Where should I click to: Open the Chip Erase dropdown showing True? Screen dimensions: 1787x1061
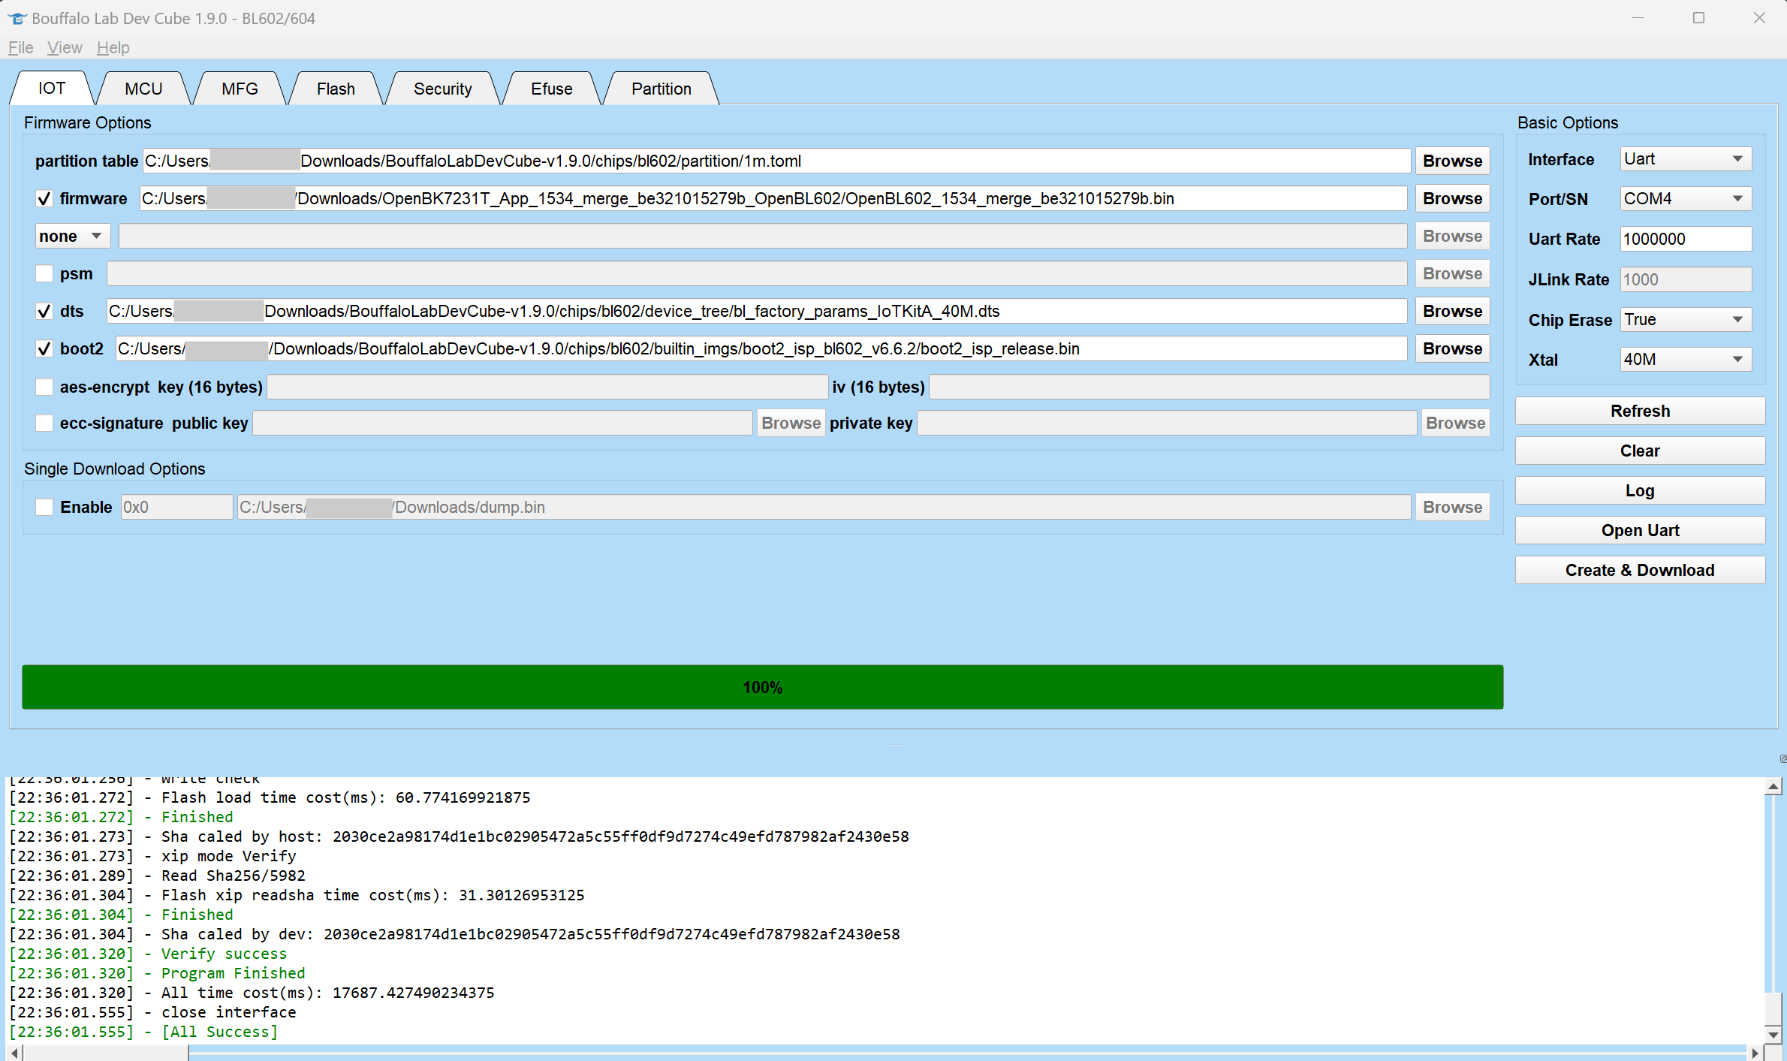tap(1686, 319)
